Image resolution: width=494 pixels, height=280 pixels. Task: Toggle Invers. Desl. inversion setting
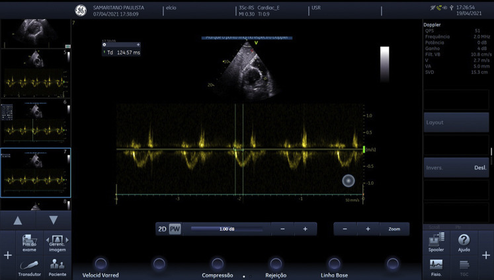point(456,168)
